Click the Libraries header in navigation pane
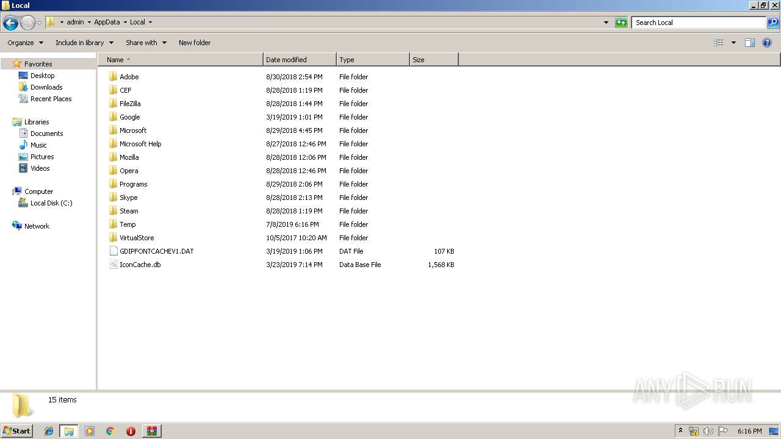 click(37, 122)
